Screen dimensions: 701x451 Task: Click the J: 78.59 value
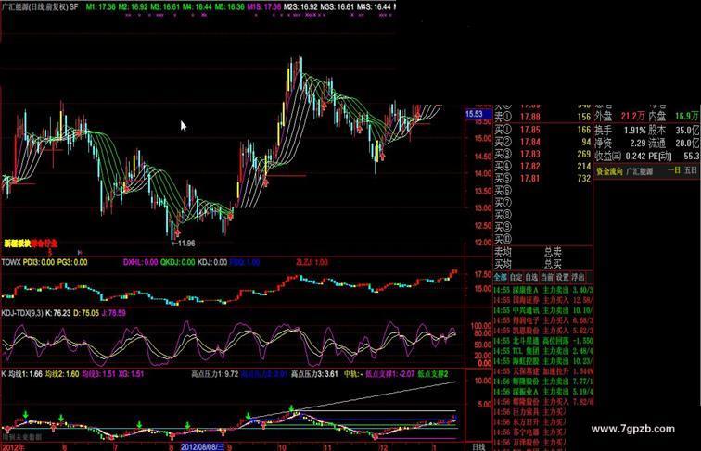point(114,313)
